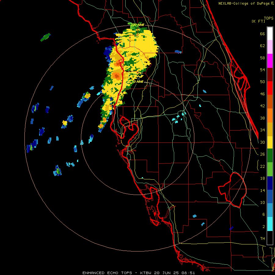Click the 26 legend value
Image resolution: width=275 pixels, height=275 pixels.
coord(262,154)
